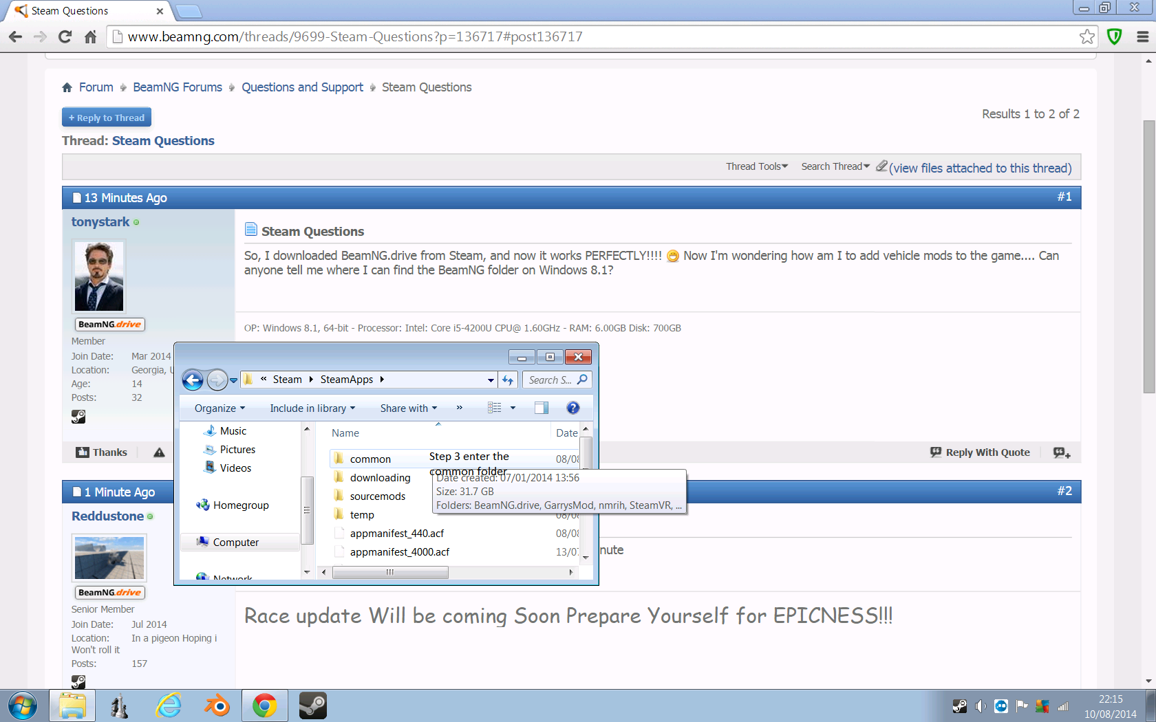The width and height of the screenshot is (1156, 722).
Task: Expand the Share with dropdown
Action: point(409,408)
